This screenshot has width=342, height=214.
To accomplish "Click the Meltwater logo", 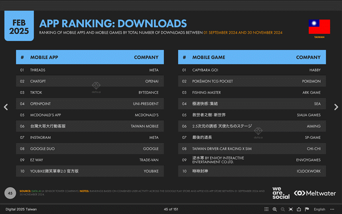I will 315,193.
